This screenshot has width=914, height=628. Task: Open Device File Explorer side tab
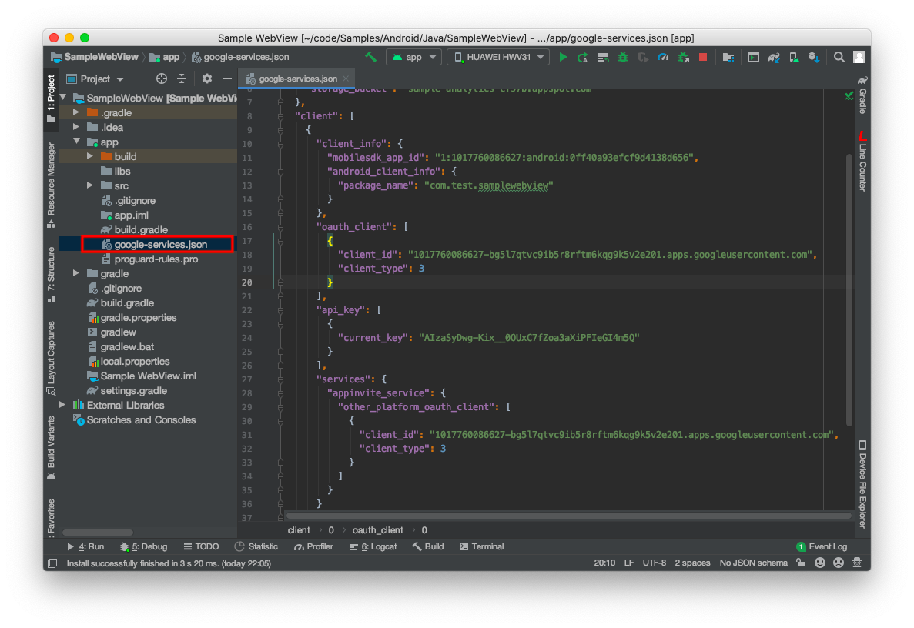[862, 484]
